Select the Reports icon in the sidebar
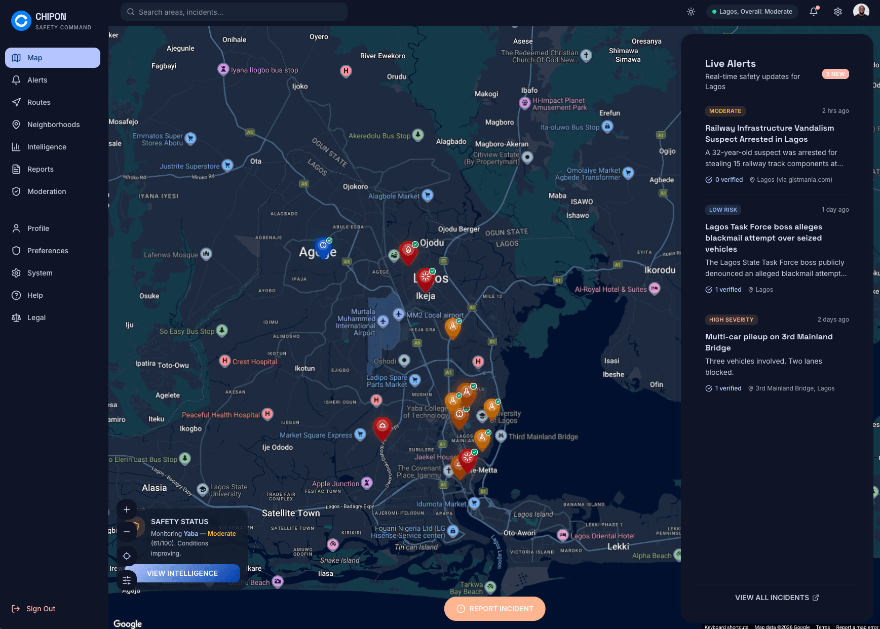Viewport: 880px width, 629px height. 16,169
